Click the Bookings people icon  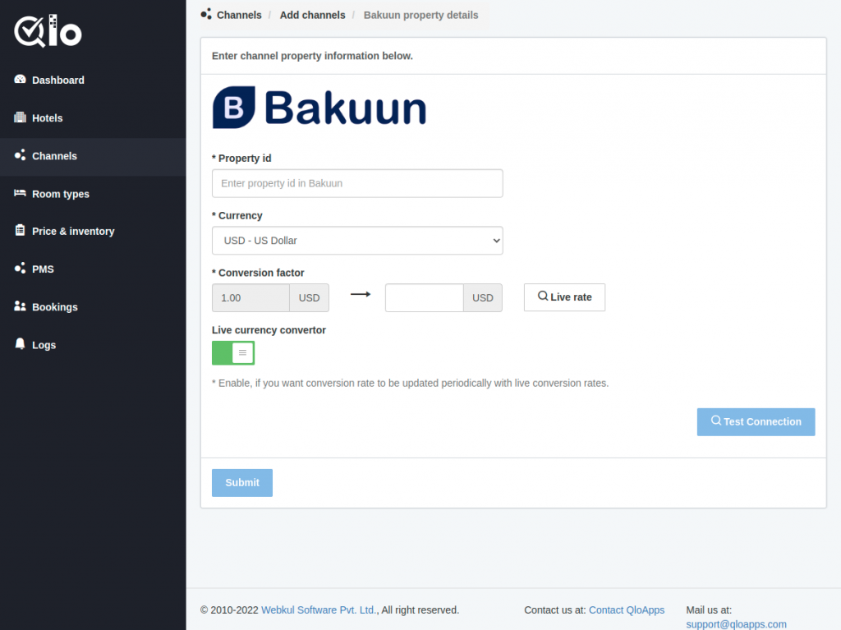tap(20, 306)
